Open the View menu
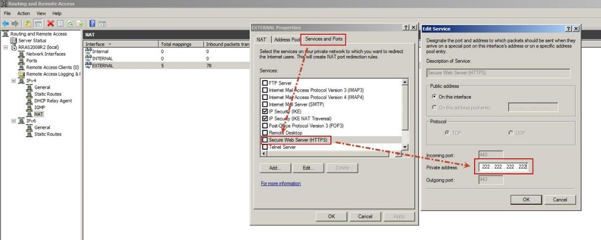 click(x=41, y=13)
